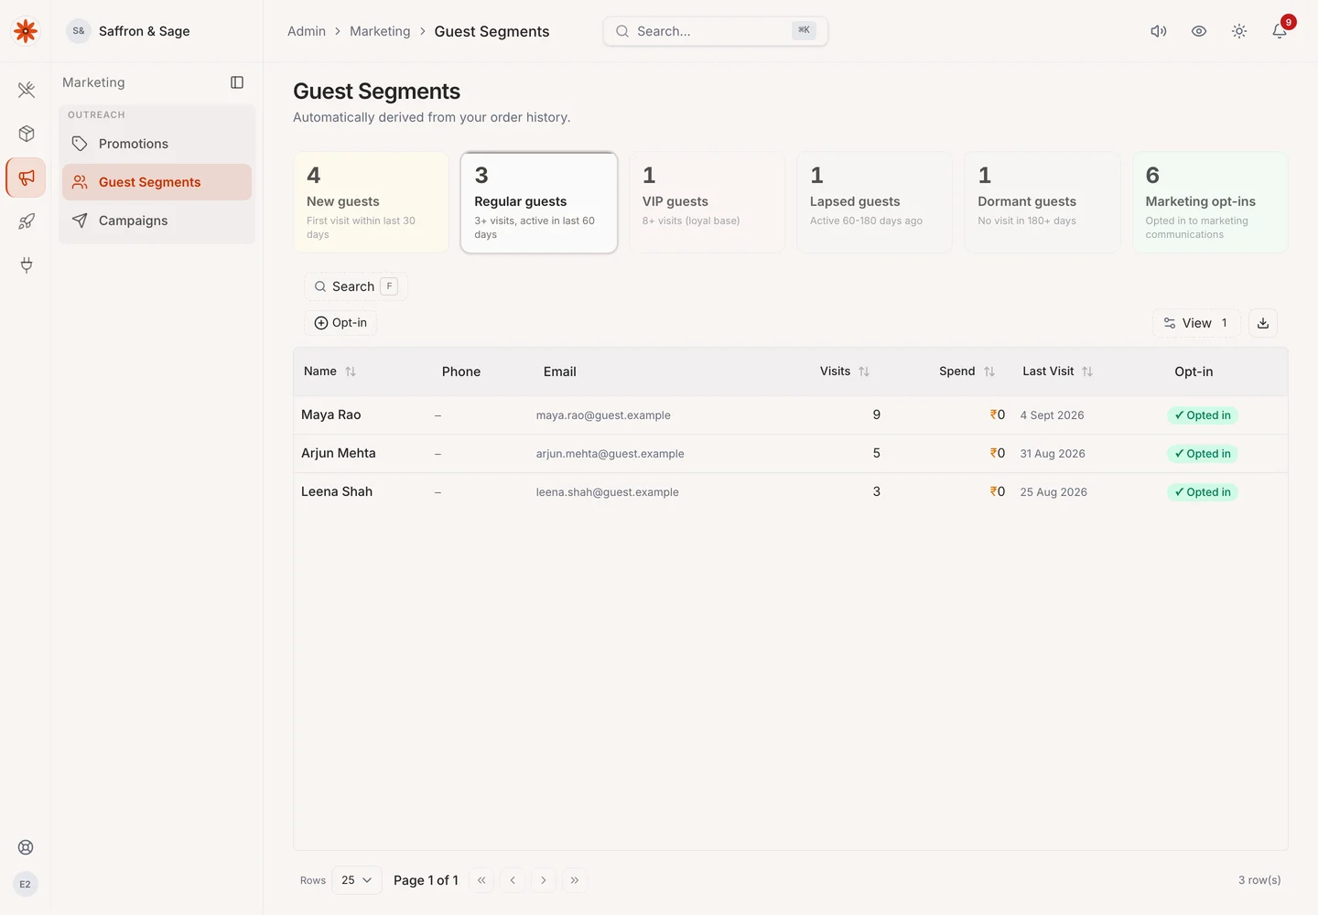The image size is (1318, 915).
Task: Open the notifications bell
Action: coord(1280,31)
